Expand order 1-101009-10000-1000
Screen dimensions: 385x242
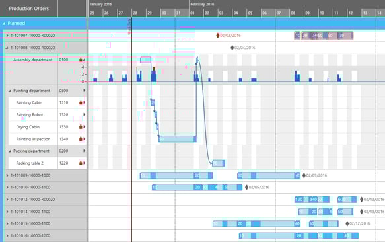[x=7, y=175]
